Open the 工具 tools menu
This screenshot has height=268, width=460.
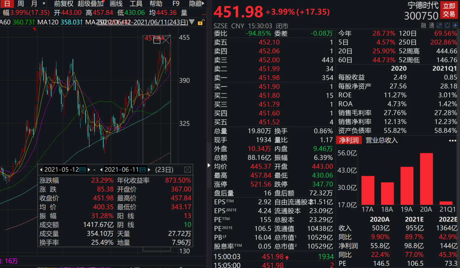[136, 3]
